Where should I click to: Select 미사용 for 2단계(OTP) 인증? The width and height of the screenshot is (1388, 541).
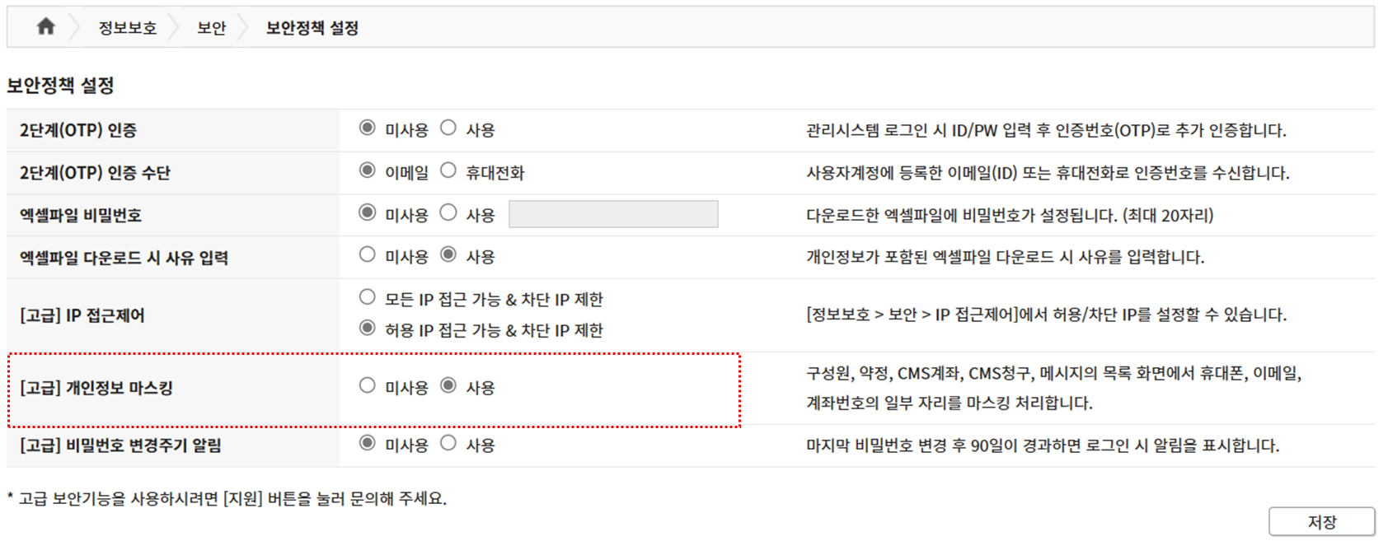click(368, 128)
